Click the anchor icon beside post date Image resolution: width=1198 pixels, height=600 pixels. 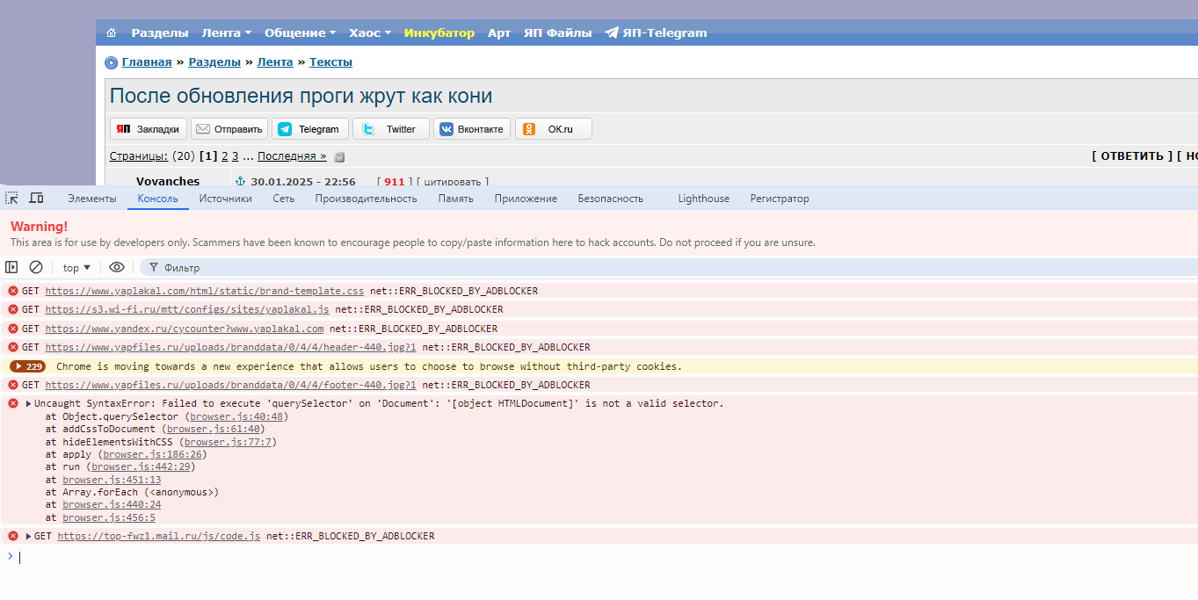point(240,181)
